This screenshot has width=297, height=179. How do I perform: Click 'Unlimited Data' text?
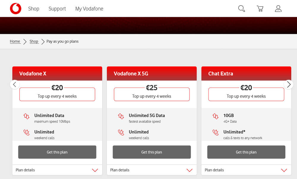[49, 115]
